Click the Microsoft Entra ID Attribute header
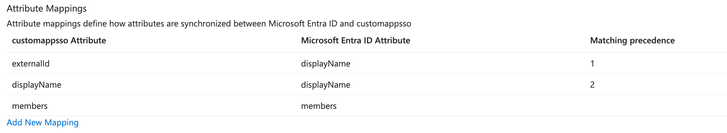Viewport: 727px width, 133px height. coord(356,40)
